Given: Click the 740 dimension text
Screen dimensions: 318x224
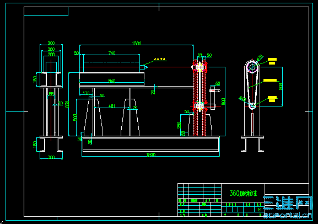Looking at the screenshot, I should pyautogui.click(x=112, y=53).
